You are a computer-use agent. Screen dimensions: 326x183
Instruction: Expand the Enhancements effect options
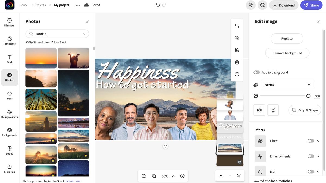pyautogui.click(x=318, y=156)
